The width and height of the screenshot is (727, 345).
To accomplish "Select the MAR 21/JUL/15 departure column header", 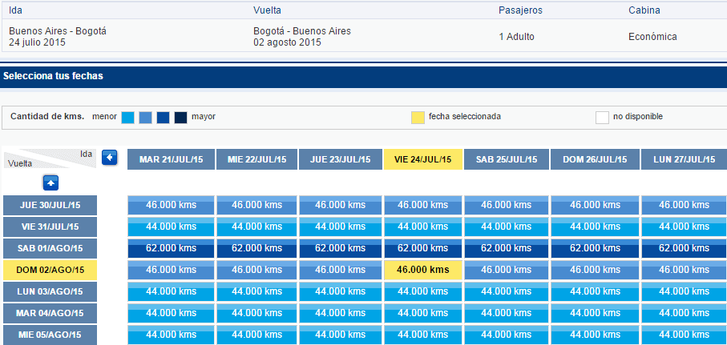I will tap(171, 159).
